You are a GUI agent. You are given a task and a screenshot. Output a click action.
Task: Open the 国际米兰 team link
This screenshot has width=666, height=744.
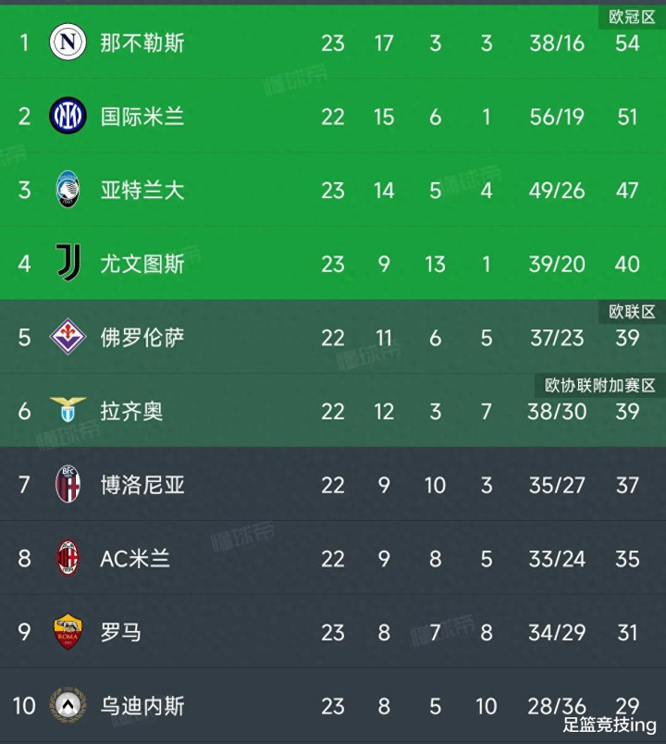[x=142, y=117]
